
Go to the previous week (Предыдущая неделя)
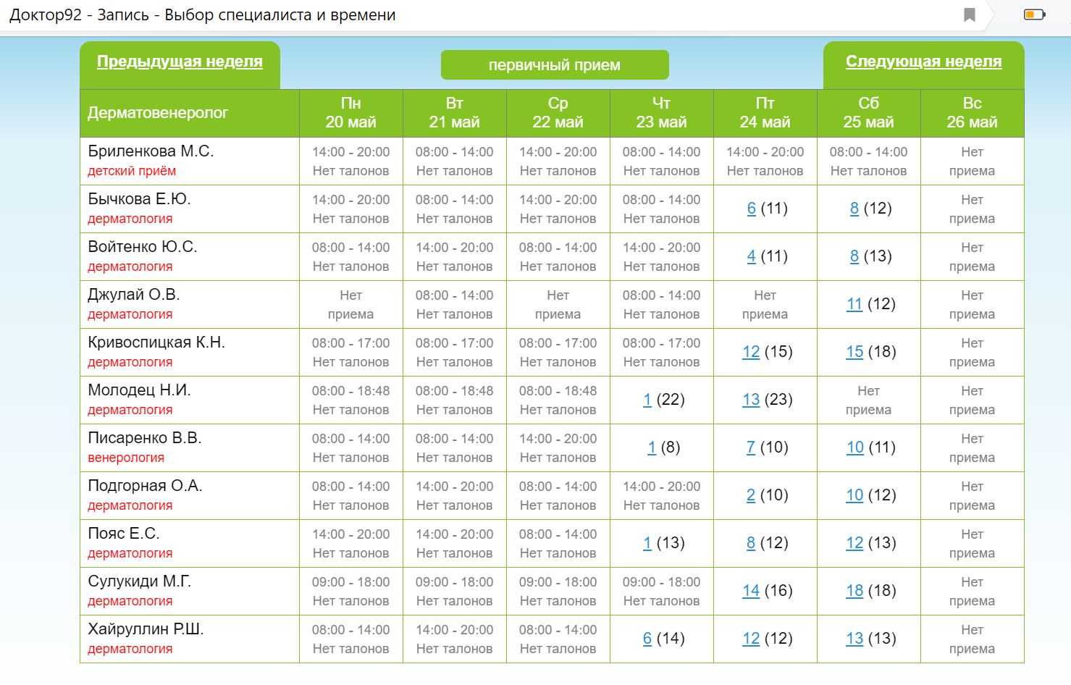(x=180, y=62)
